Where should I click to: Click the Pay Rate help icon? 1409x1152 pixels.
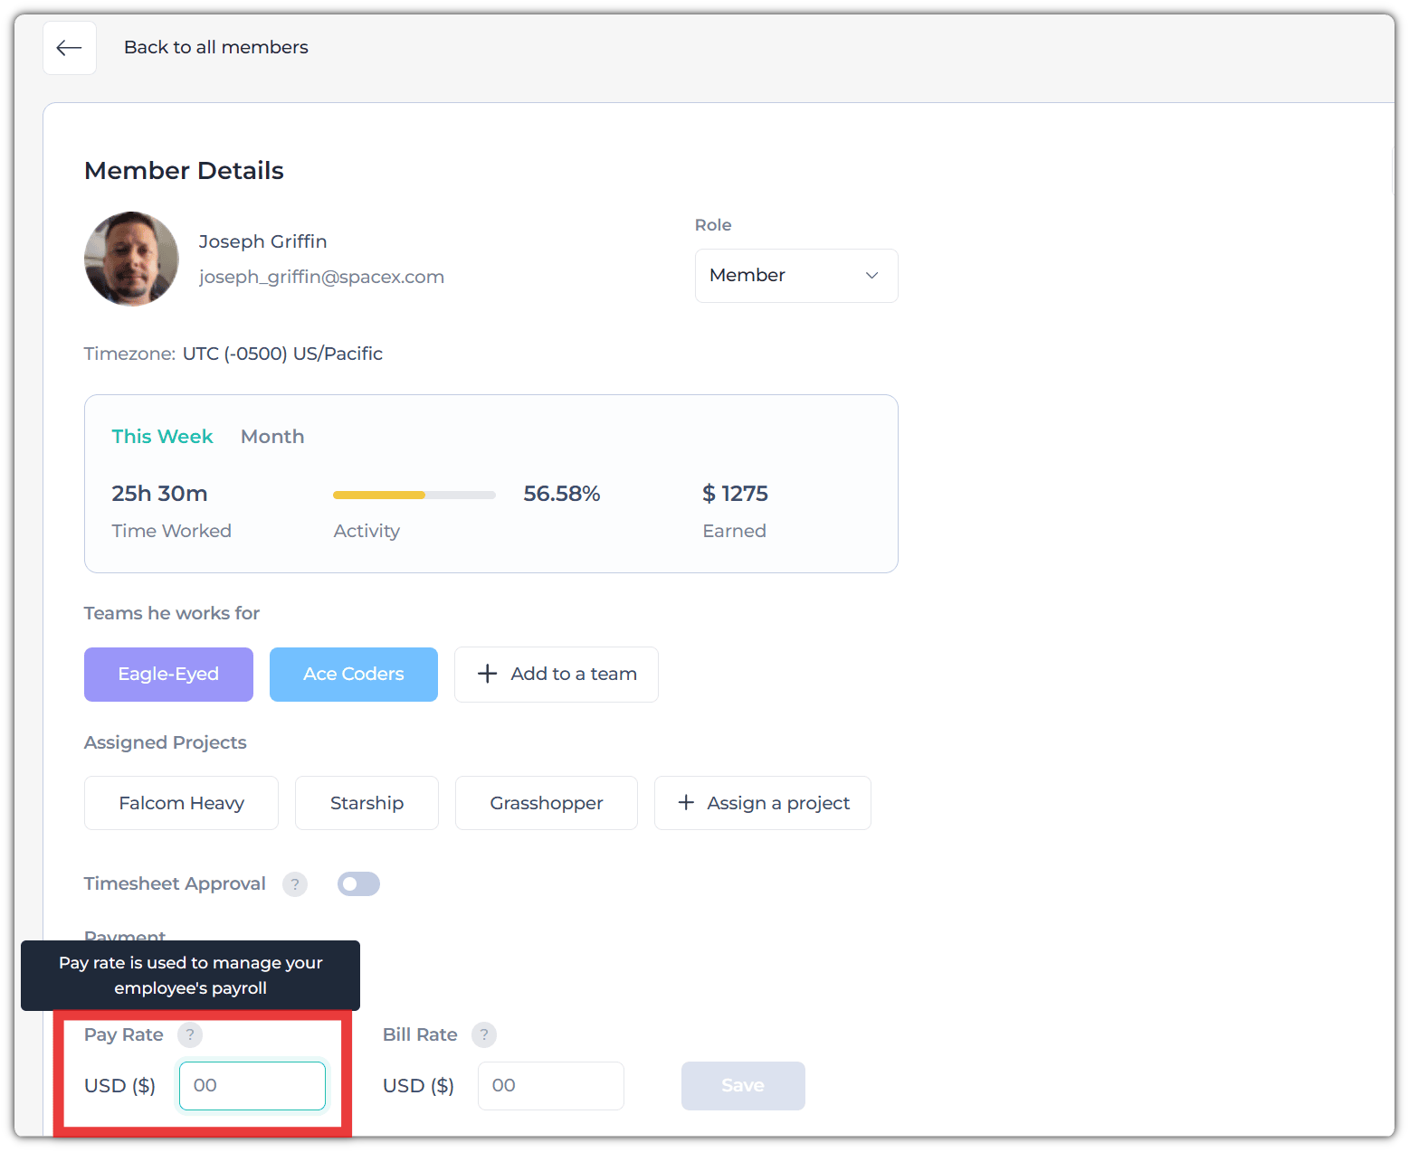(x=189, y=1035)
